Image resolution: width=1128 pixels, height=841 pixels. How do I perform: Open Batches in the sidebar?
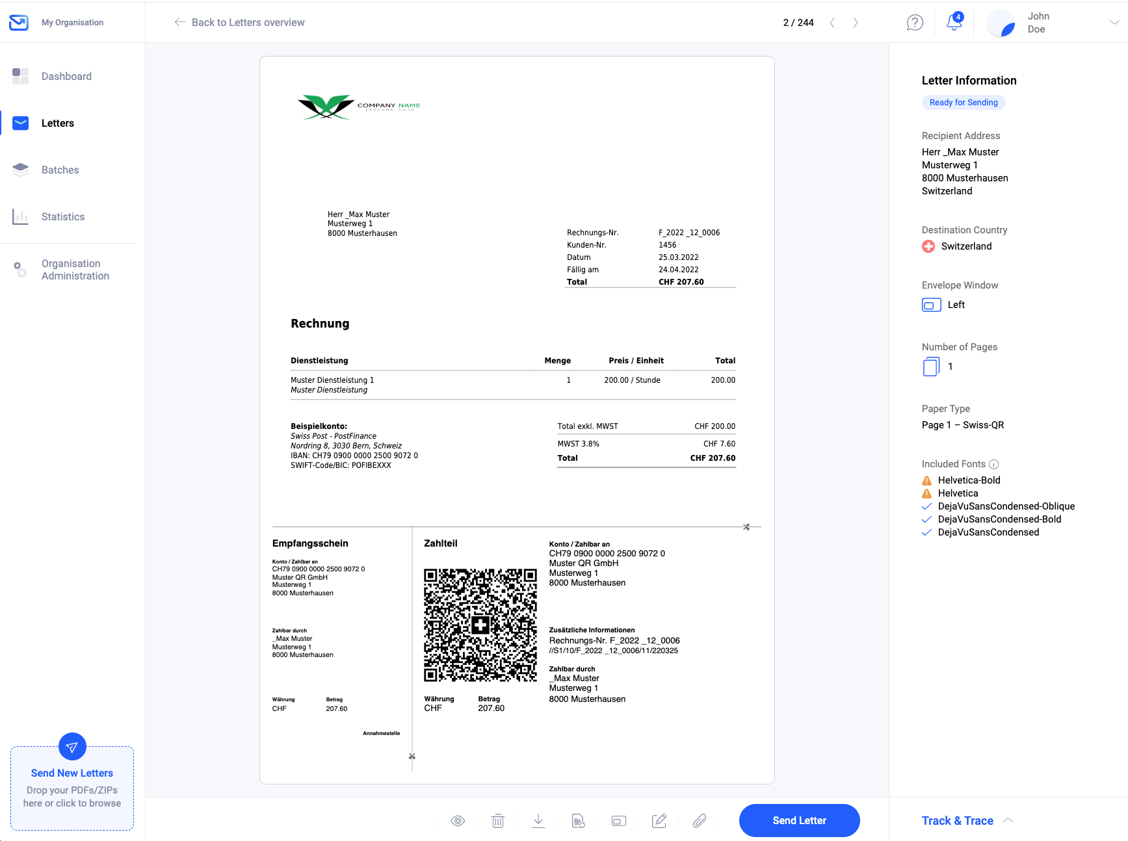[x=60, y=170]
